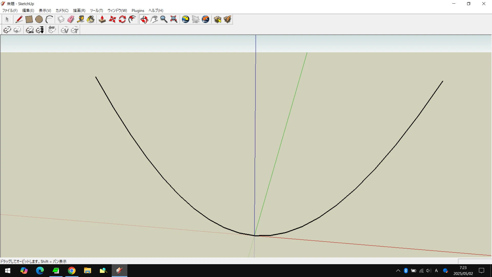Open the Windows Start menu
The width and height of the screenshot is (492, 277).
tap(8, 271)
